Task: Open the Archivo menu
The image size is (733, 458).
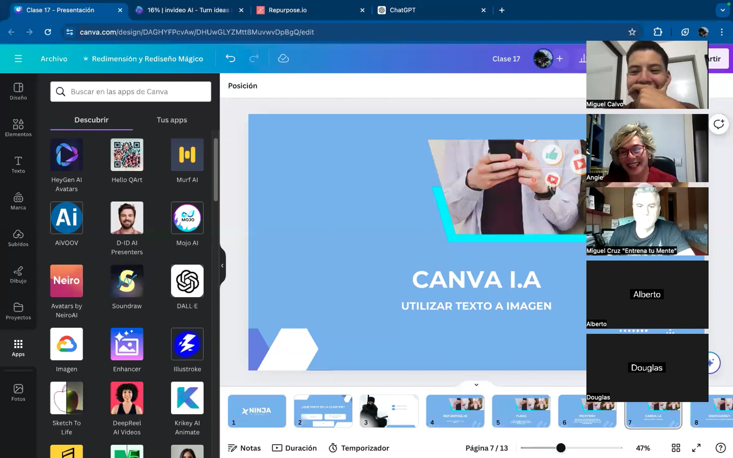Action: click(x=54, y=59)
